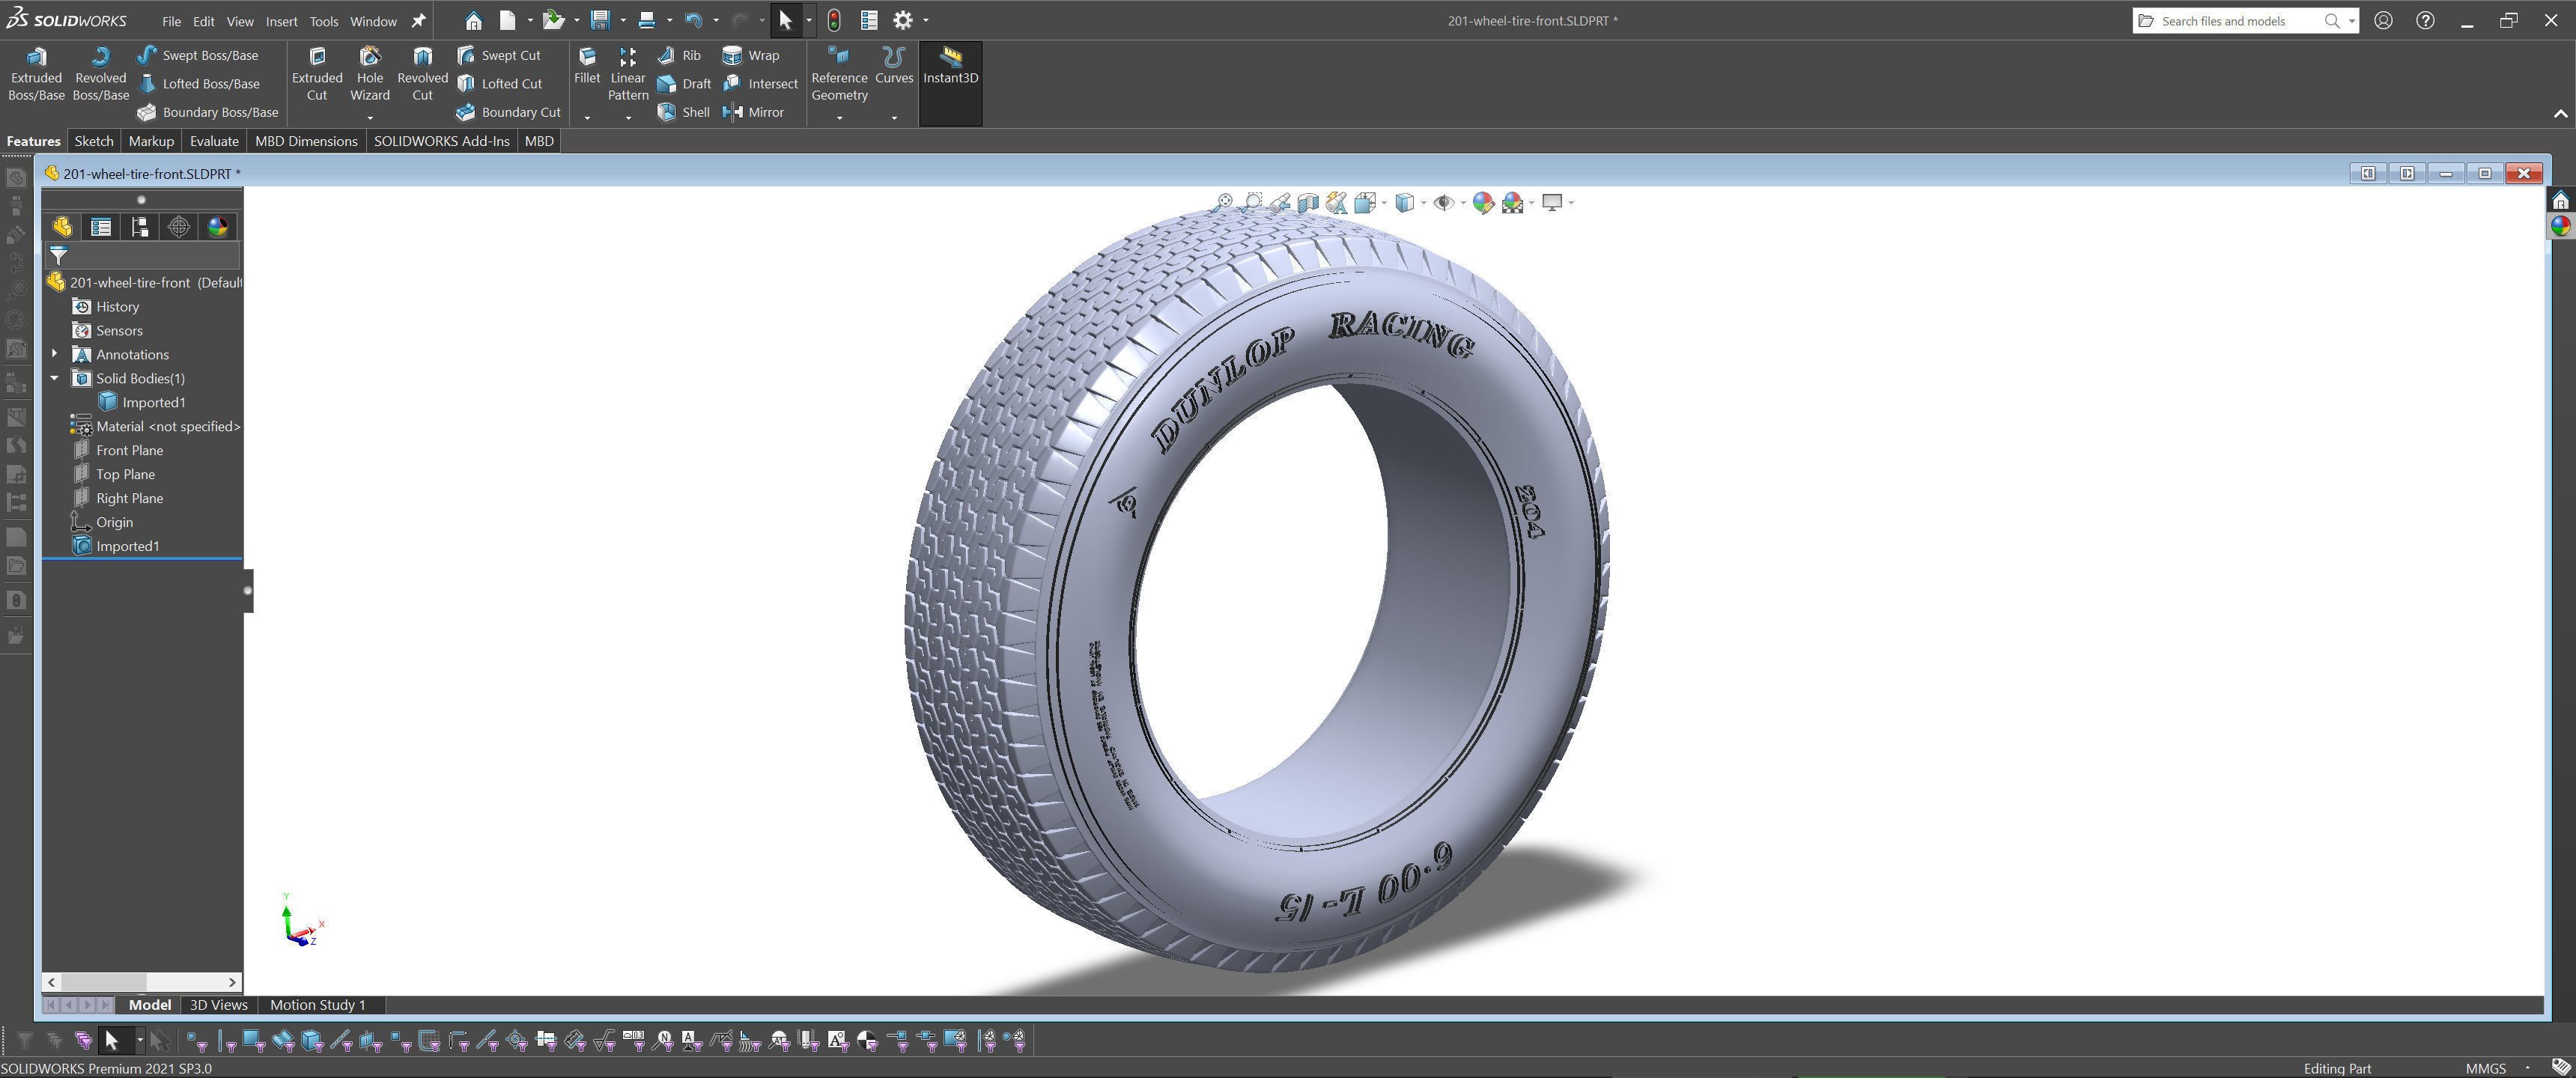
Task: Pin the menu bar with pushpin
Action: (x=419, y=21)
